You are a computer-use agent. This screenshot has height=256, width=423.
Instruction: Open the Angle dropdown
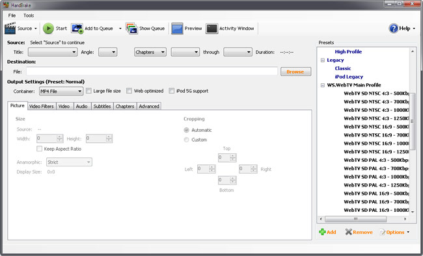[107, 52]
